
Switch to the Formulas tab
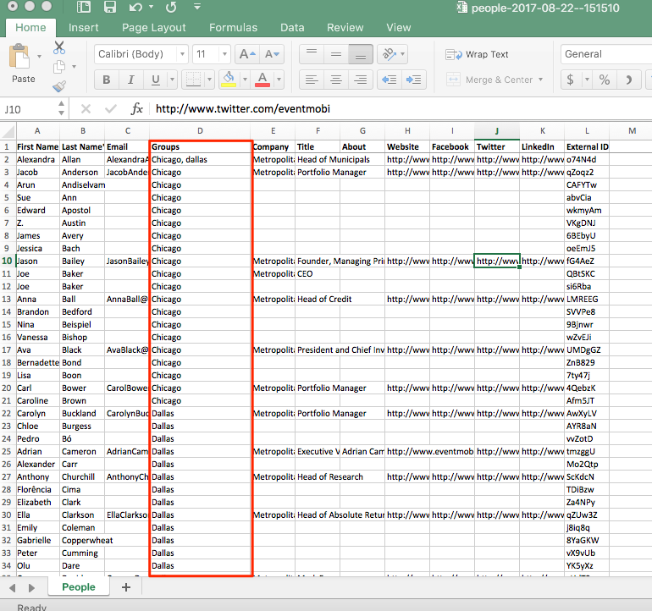pos(233,27)
